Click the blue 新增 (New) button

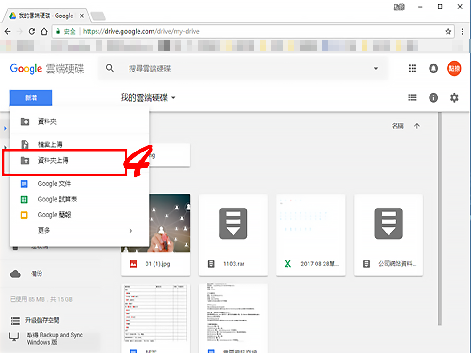coord(31,98)
